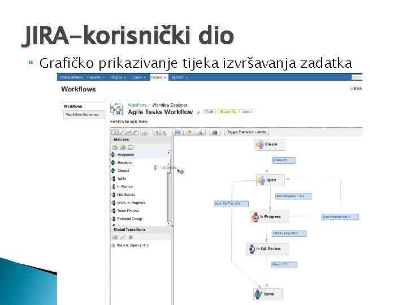Image resolution: width=407 pixels, height=305 pixels.
Task: Click the zoom out toolbar icon
Action: click(x=163, y=132)
